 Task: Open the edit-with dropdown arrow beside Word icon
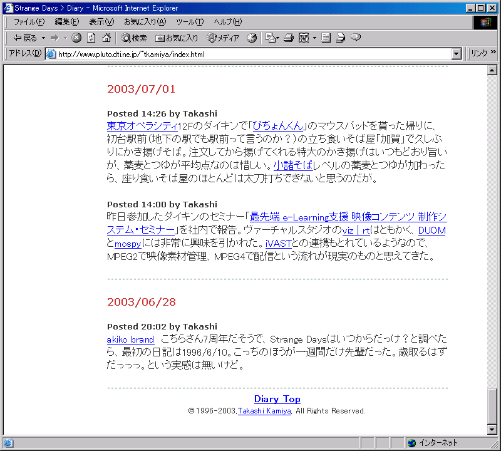315,38
